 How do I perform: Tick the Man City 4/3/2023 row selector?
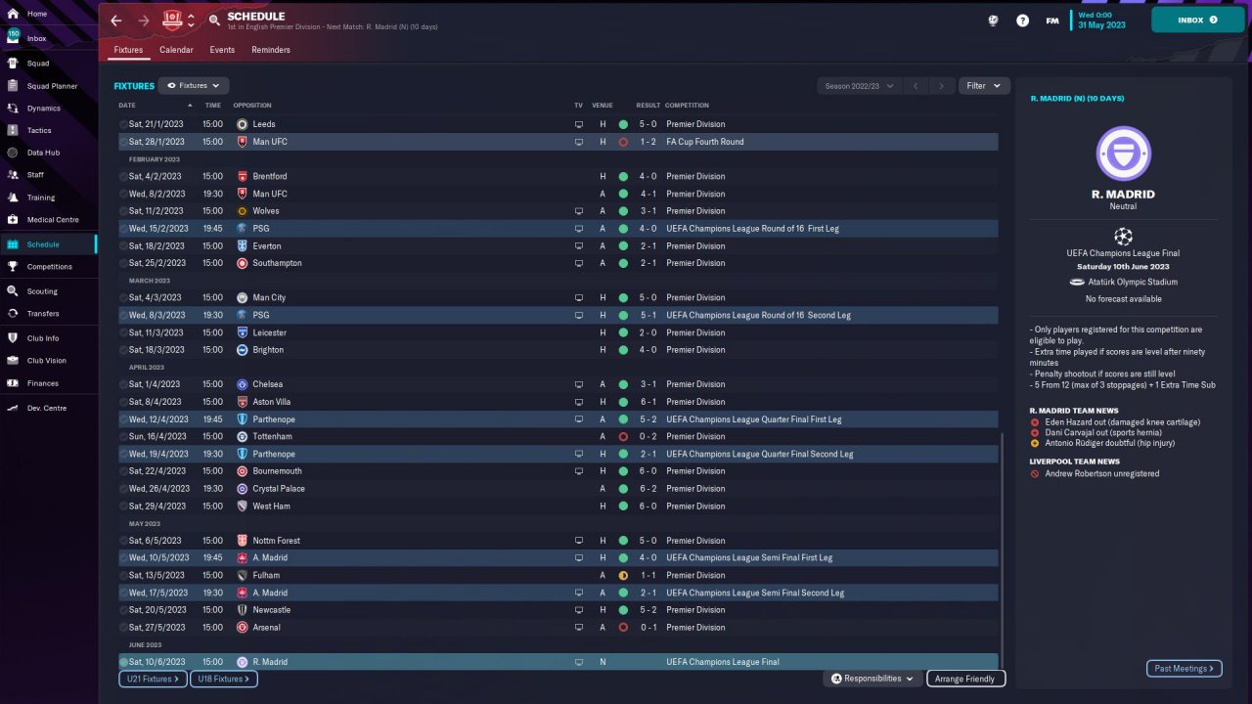pos(124,298)
